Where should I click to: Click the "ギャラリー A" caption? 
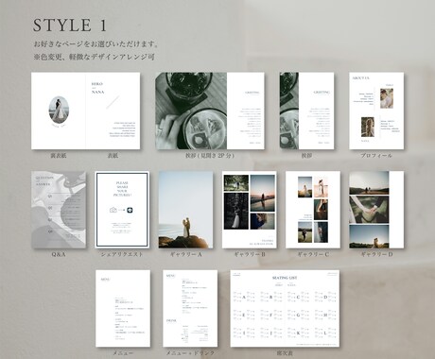(x=186, y=254)
